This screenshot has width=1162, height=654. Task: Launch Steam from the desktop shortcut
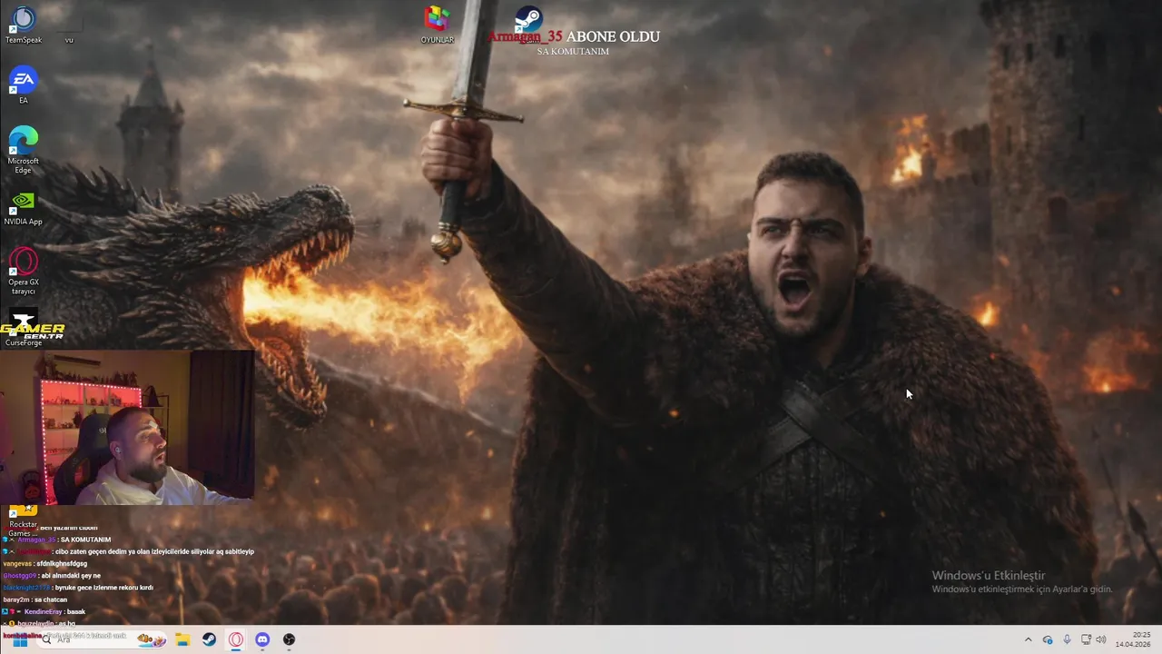click(x=527, y=20)
